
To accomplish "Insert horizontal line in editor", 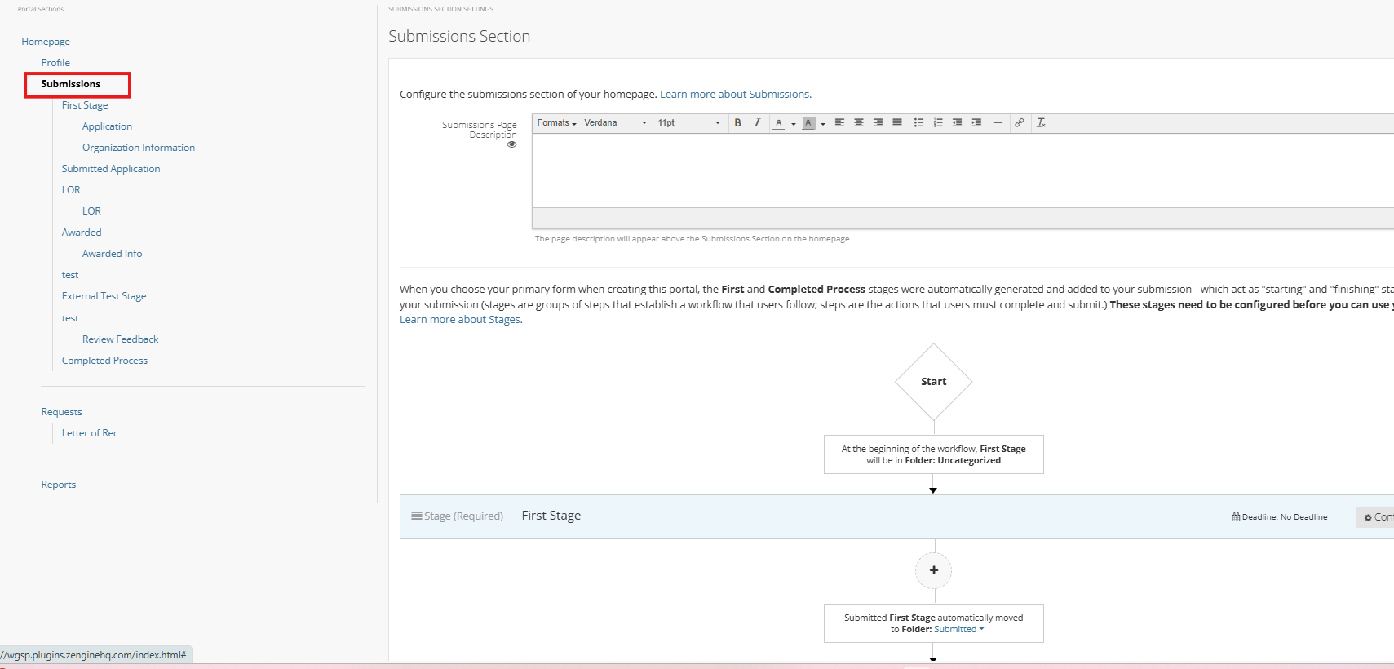I will pyautogui.click(x=998, y=123).
